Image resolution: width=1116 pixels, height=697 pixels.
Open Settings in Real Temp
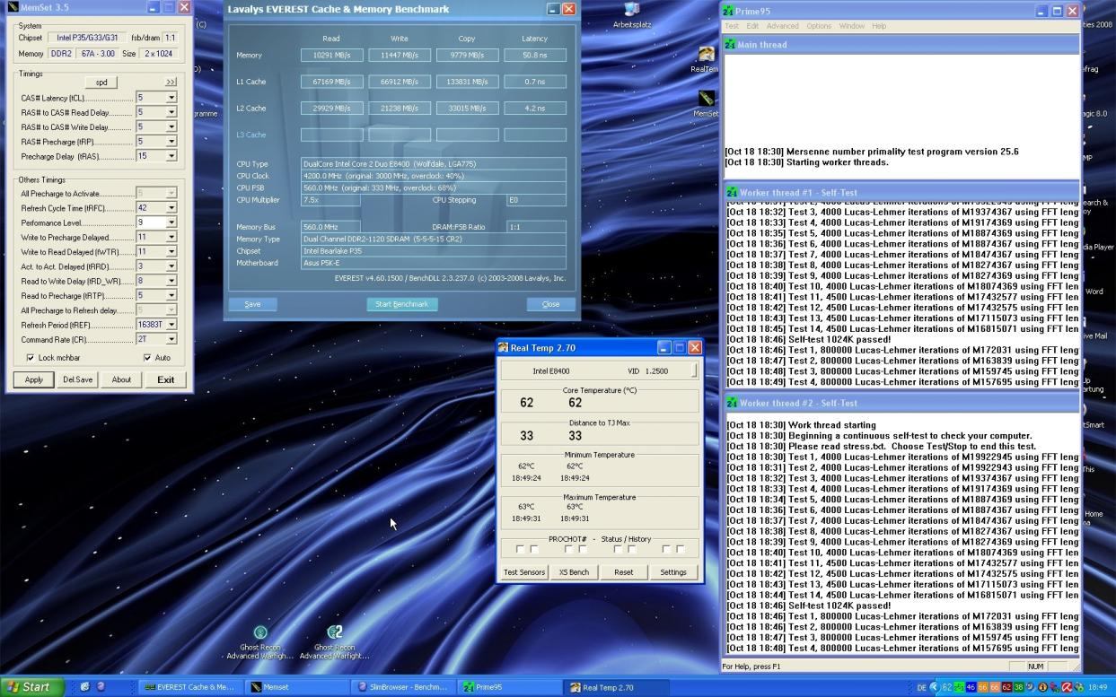673,571
